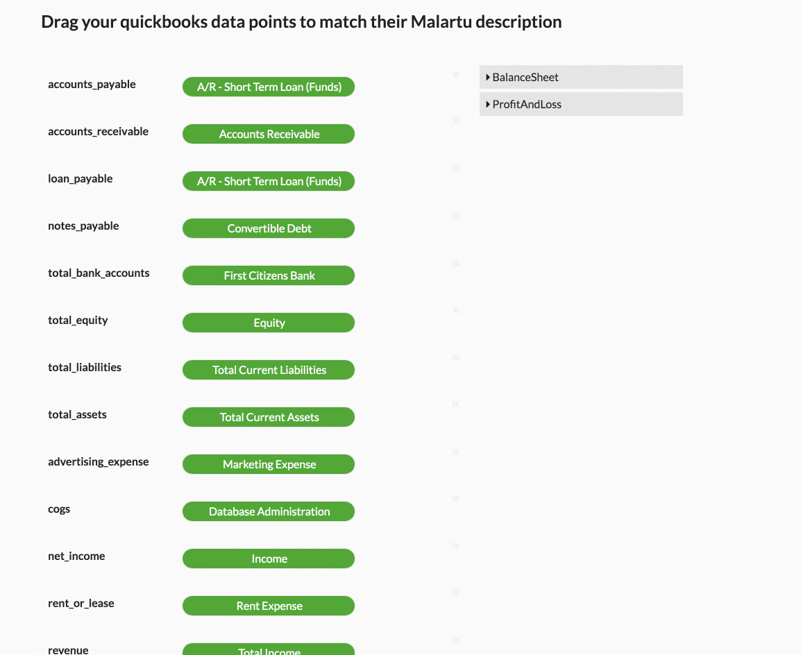Viewport: 801px width, 655px height.
Task: Remove the mapping in the total_liabilities row
Action: 455,357
